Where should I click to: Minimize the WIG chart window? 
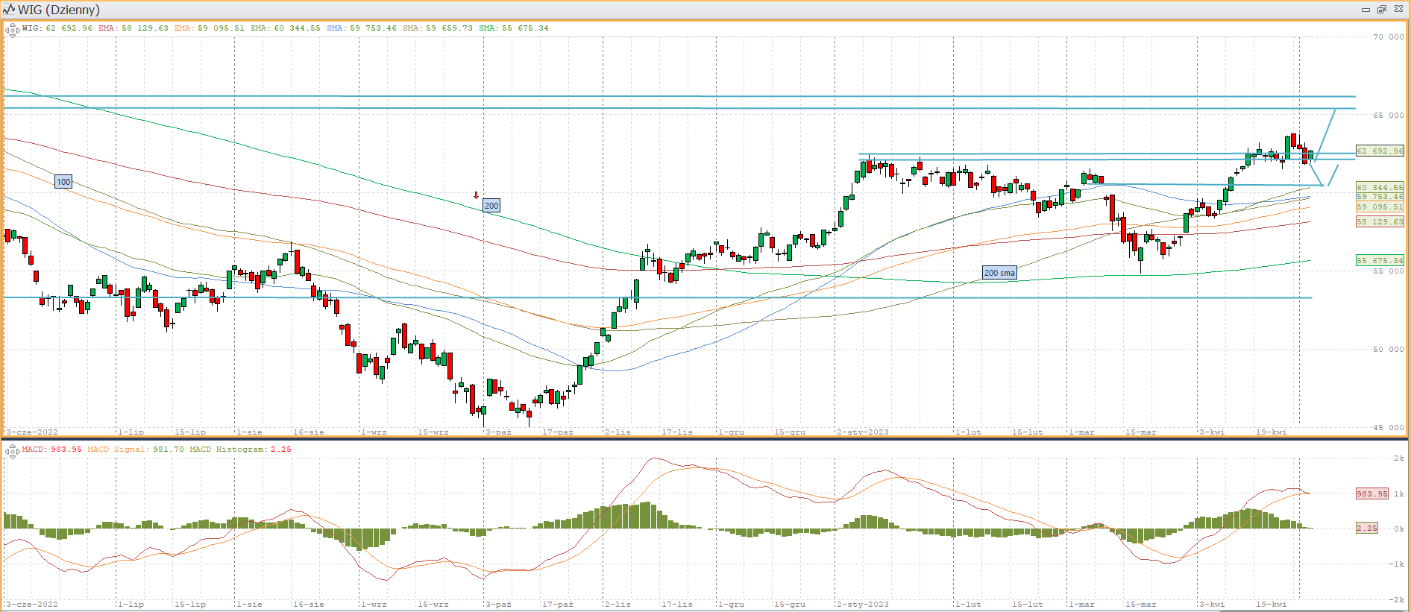(x=1366, y=10)
